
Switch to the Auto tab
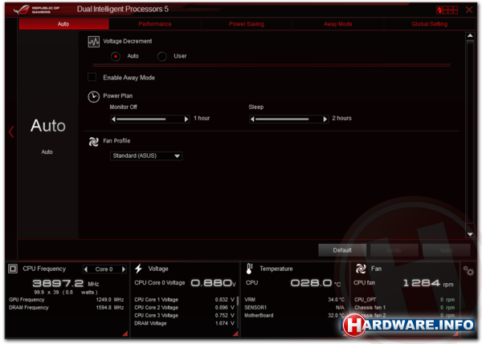pos(63,24)
